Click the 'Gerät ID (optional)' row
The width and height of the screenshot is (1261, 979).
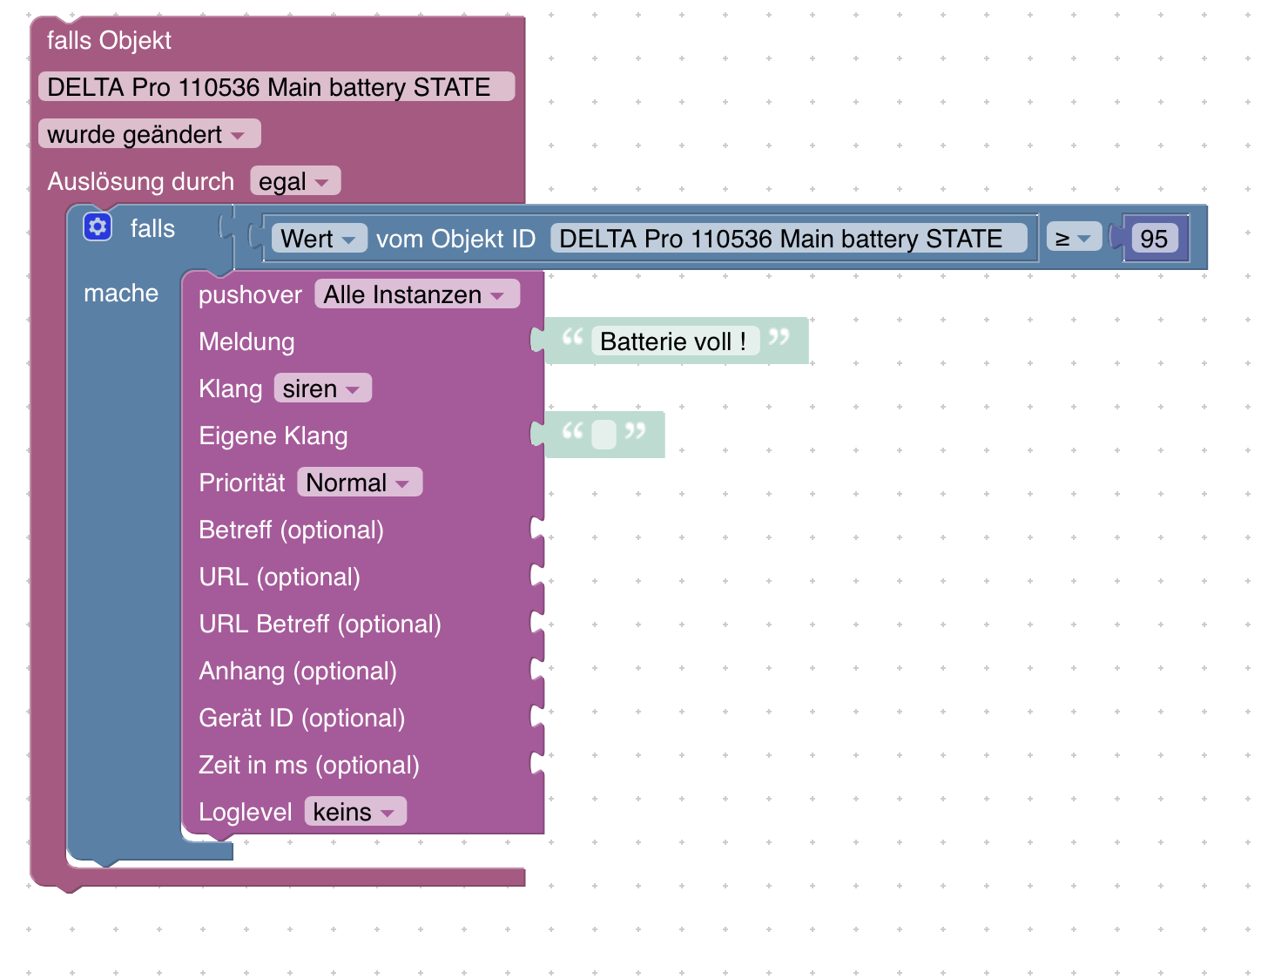pyautogui.click(x=302, y=718)
